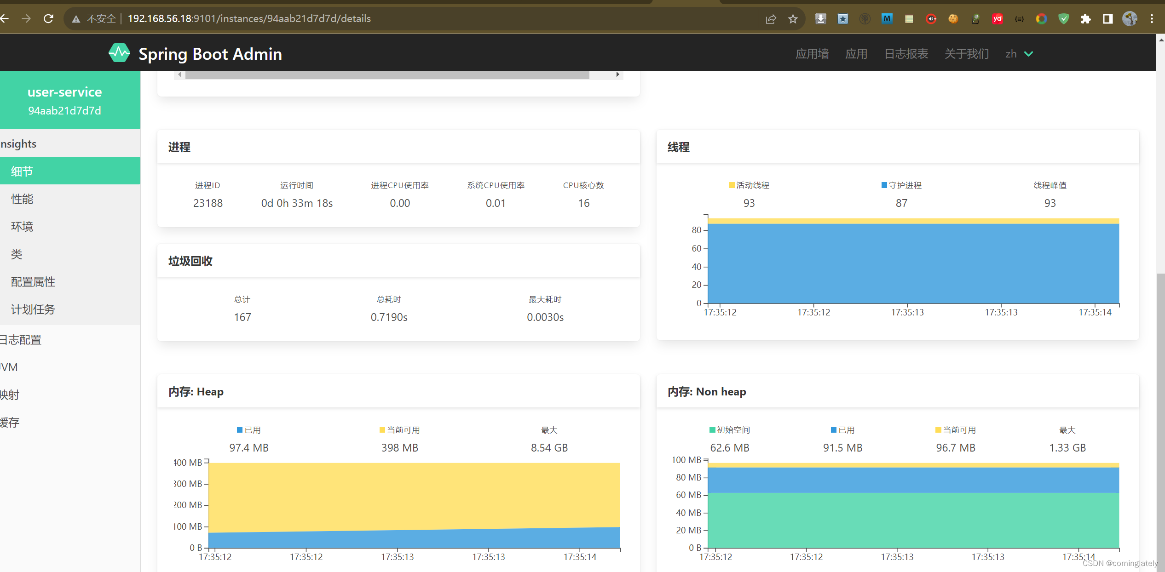1165x572 pixels.
Task: Select 细节 in the sidebar
Action: pyautogui.click(x=70, y=171)
